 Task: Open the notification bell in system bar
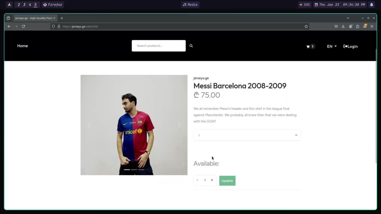[371, 5]
